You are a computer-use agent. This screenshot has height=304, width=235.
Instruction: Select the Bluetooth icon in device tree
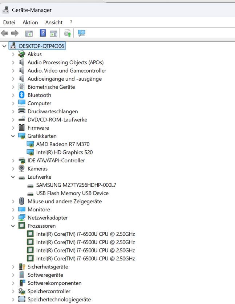(21, 95)
